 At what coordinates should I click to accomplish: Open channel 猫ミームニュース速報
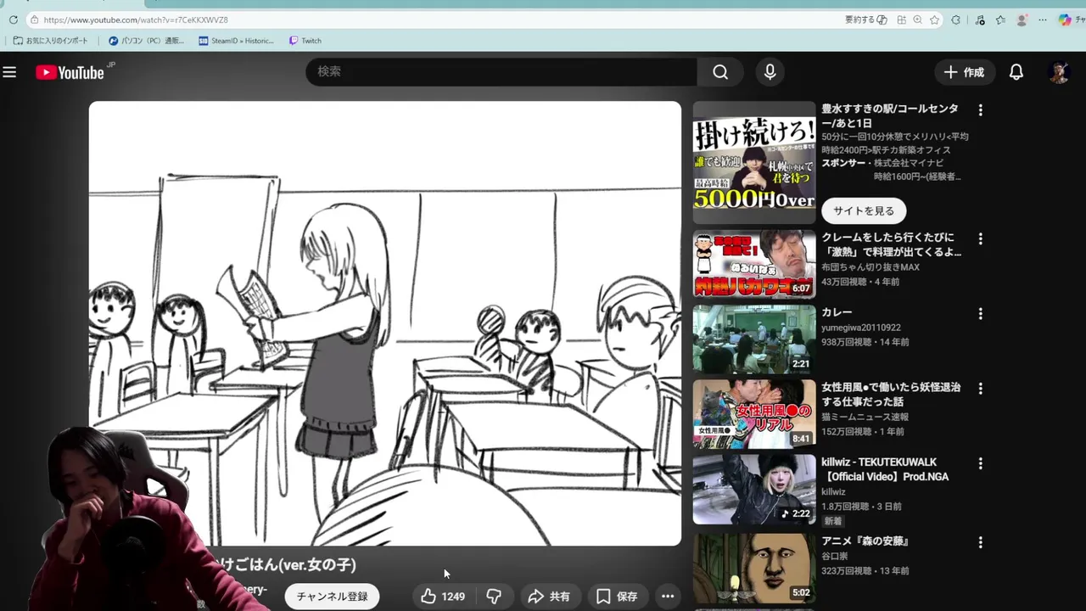click(865, 417)
